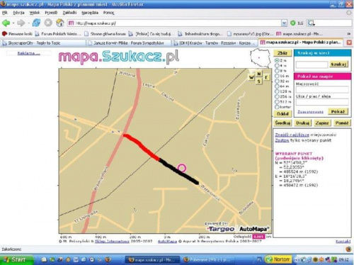The image size is (354, 265).
Task: Click the Poland overview mini-map
Action: coord(260,57)
